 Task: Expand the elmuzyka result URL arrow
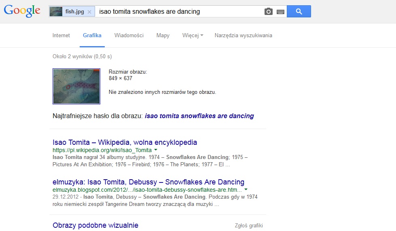click(246, 189)
